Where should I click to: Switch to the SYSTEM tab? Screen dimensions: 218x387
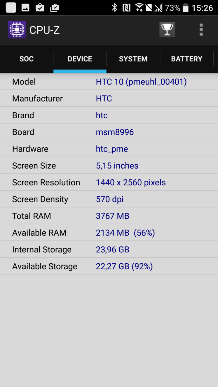click(x=133, y=59)
